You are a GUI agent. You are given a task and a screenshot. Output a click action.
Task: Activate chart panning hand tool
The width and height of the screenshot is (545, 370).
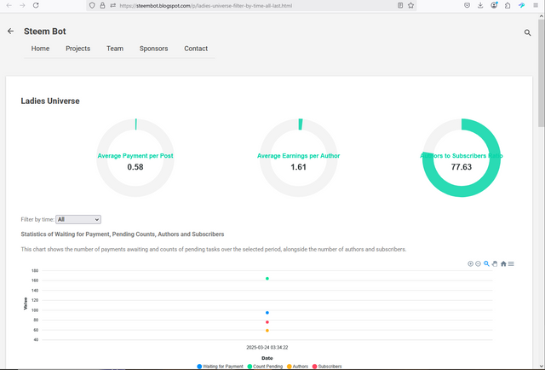495,263
